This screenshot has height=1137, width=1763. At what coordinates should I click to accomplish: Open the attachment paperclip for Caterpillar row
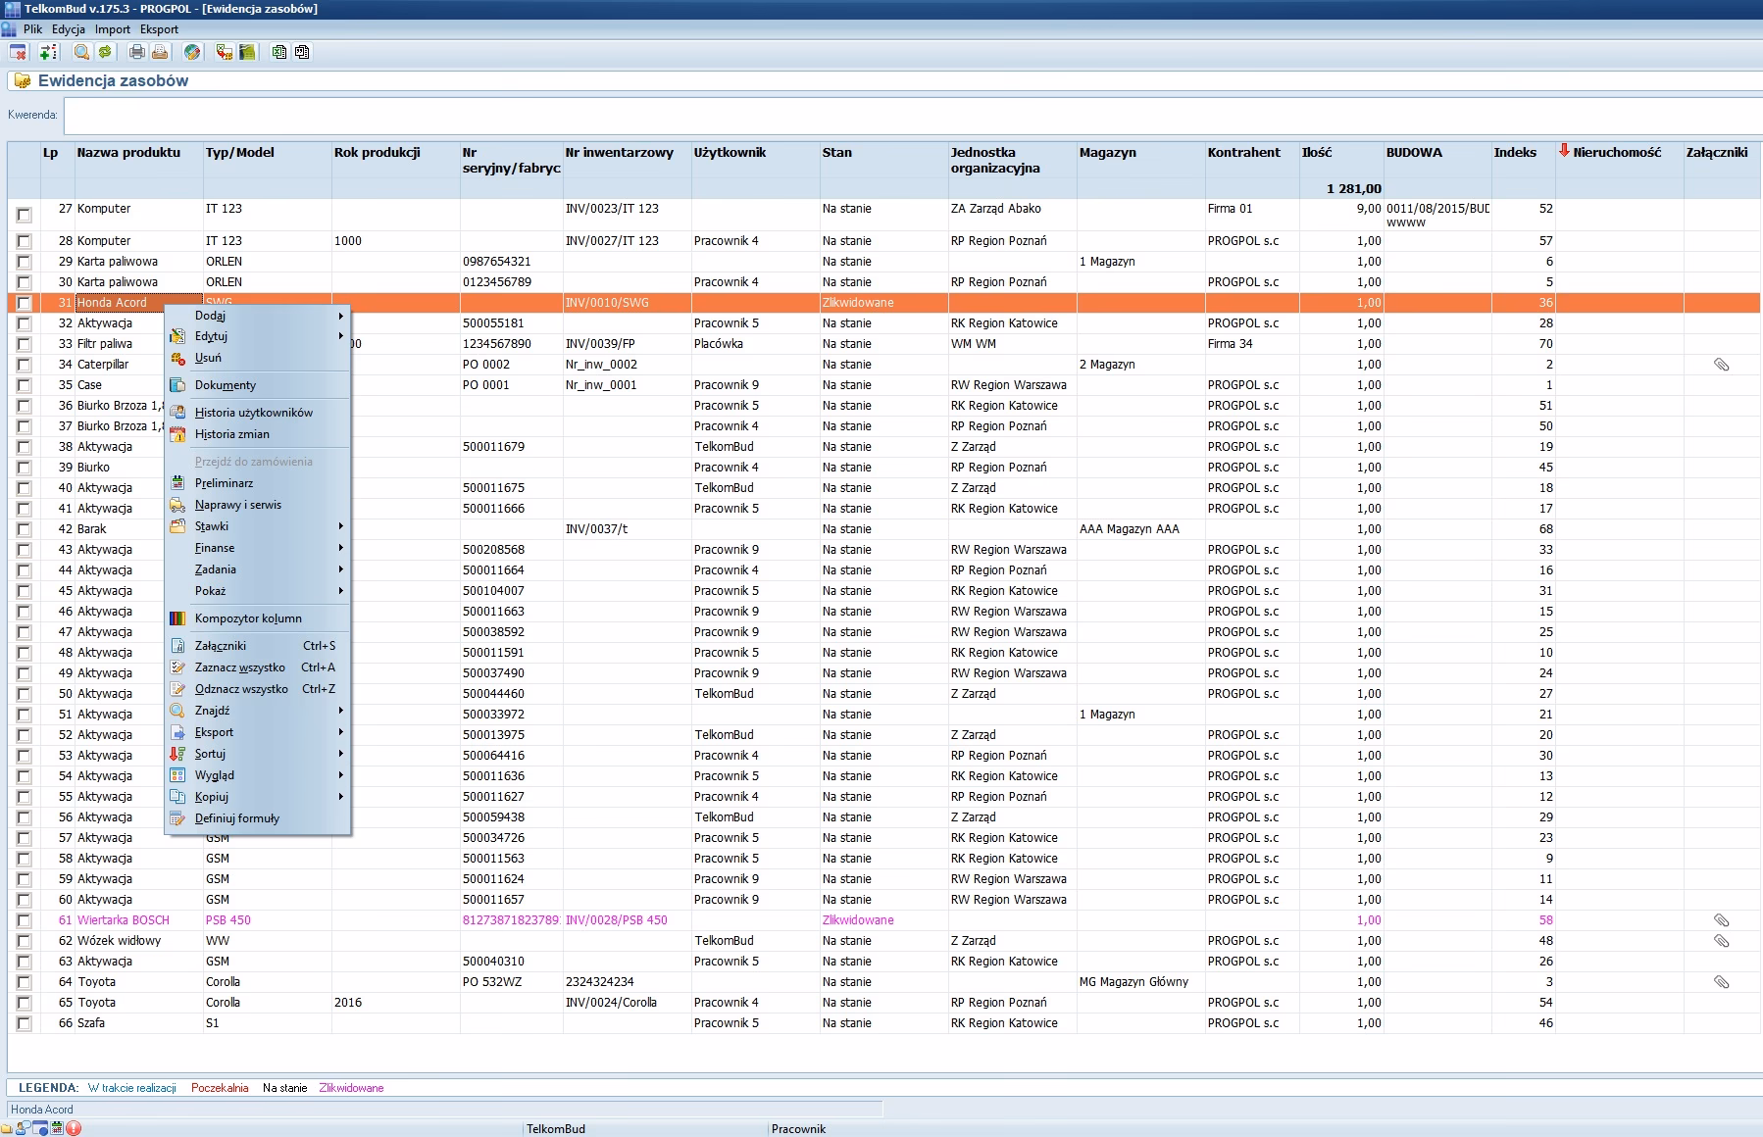coord(1721,365)
